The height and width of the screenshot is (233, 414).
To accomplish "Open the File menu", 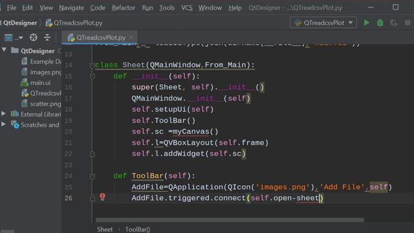I will [12, 8].
